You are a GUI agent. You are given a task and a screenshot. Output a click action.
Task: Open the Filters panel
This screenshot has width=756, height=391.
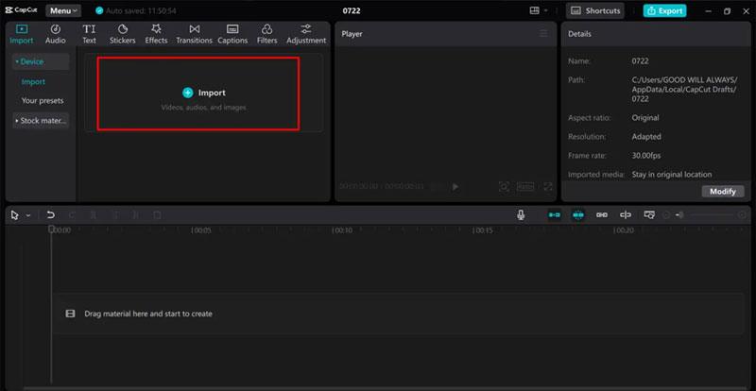click(267, 34)
